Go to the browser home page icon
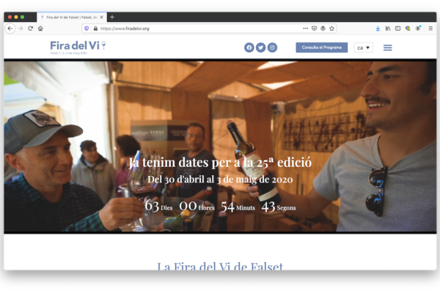440x293 pixels. 40,29
